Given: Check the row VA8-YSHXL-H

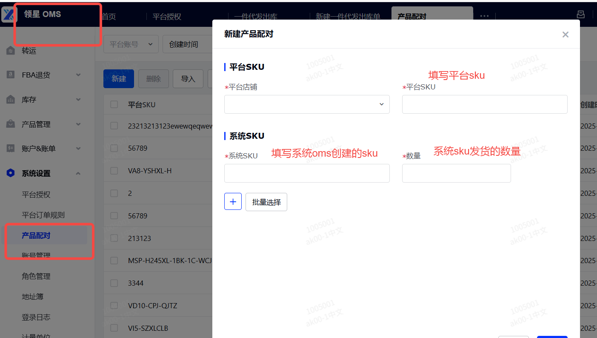Looking at the screenshot, I should pyautogui.click(x=114, y=171).
